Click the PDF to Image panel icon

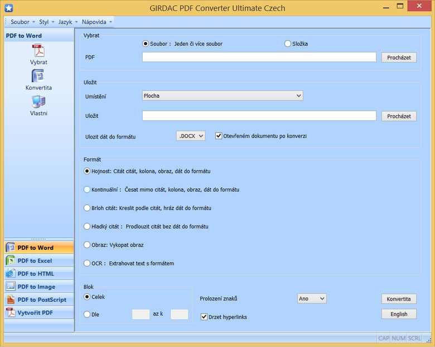click(x=11, y=287)
